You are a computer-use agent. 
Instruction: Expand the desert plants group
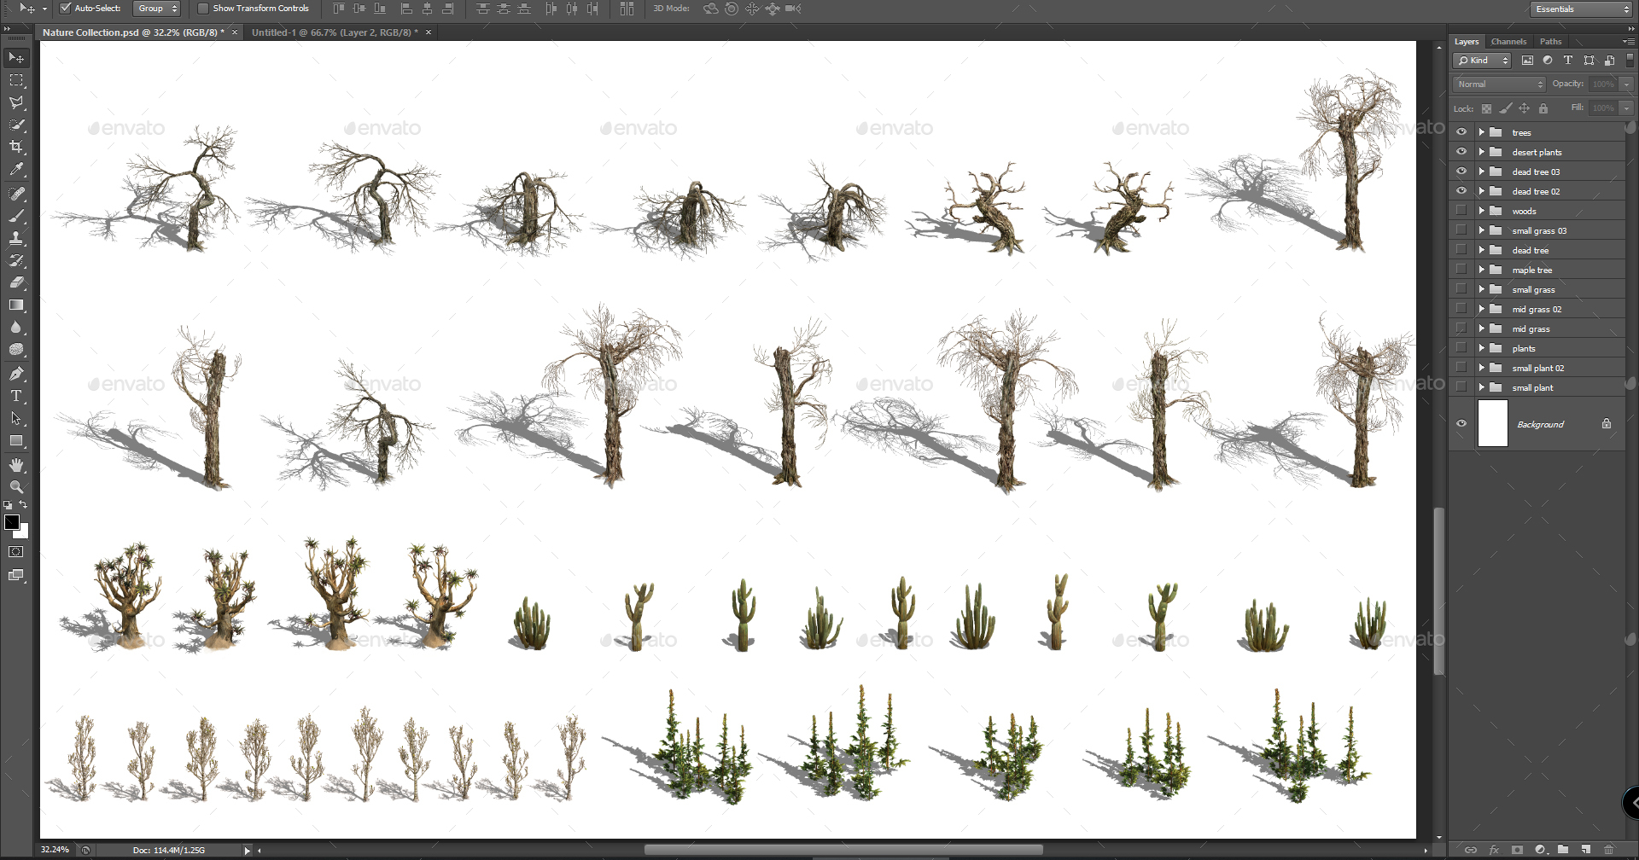[1481, 151]
